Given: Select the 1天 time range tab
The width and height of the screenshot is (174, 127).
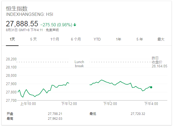Looking at the screenshot, I should coord(12,39).
